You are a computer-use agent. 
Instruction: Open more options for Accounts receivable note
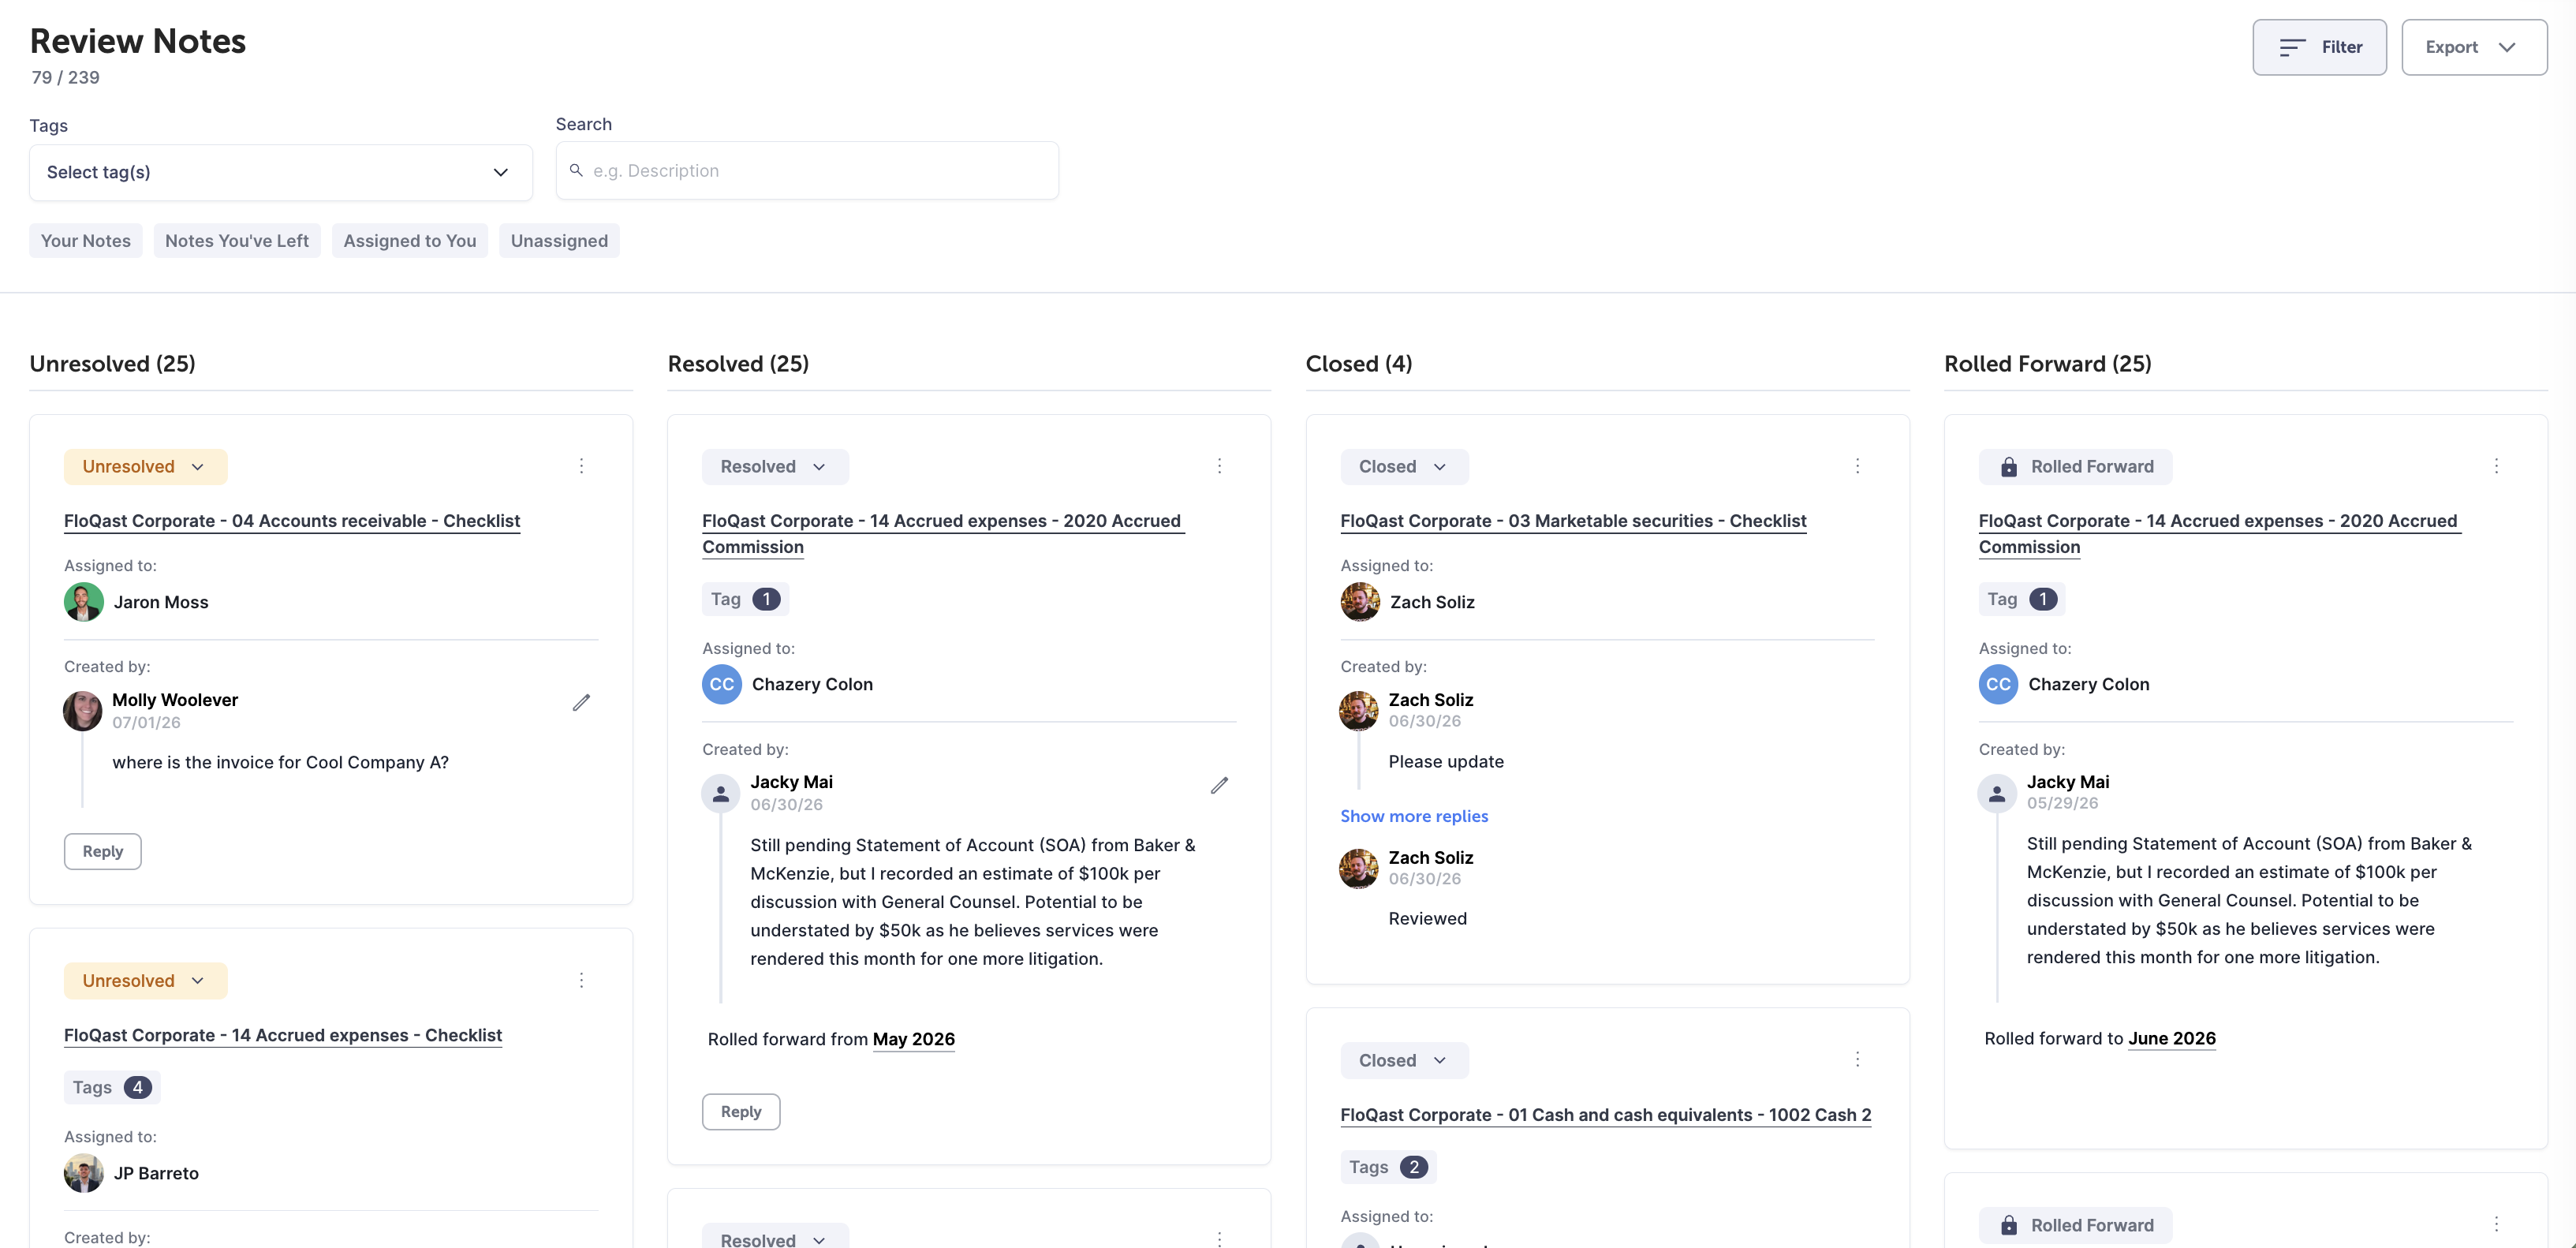click(x=581, y=466)
